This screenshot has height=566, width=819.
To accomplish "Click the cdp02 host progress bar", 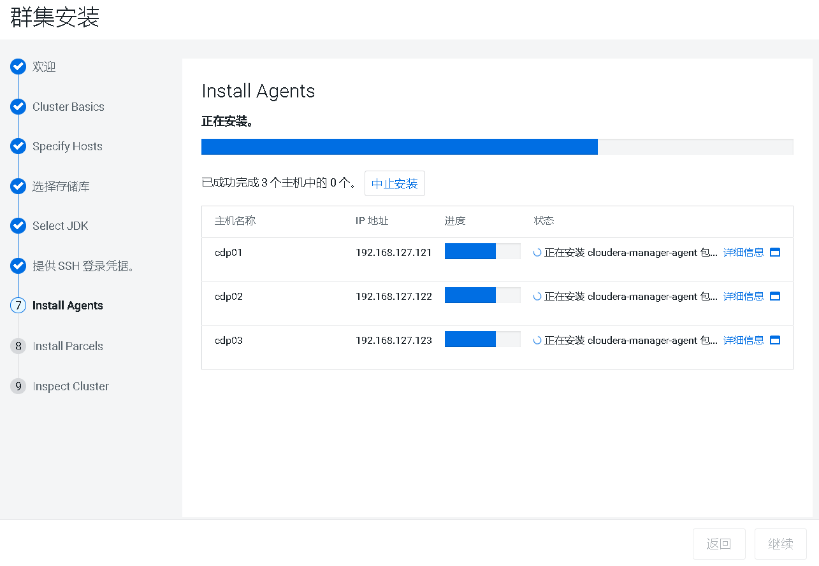I will click(482, 295).
